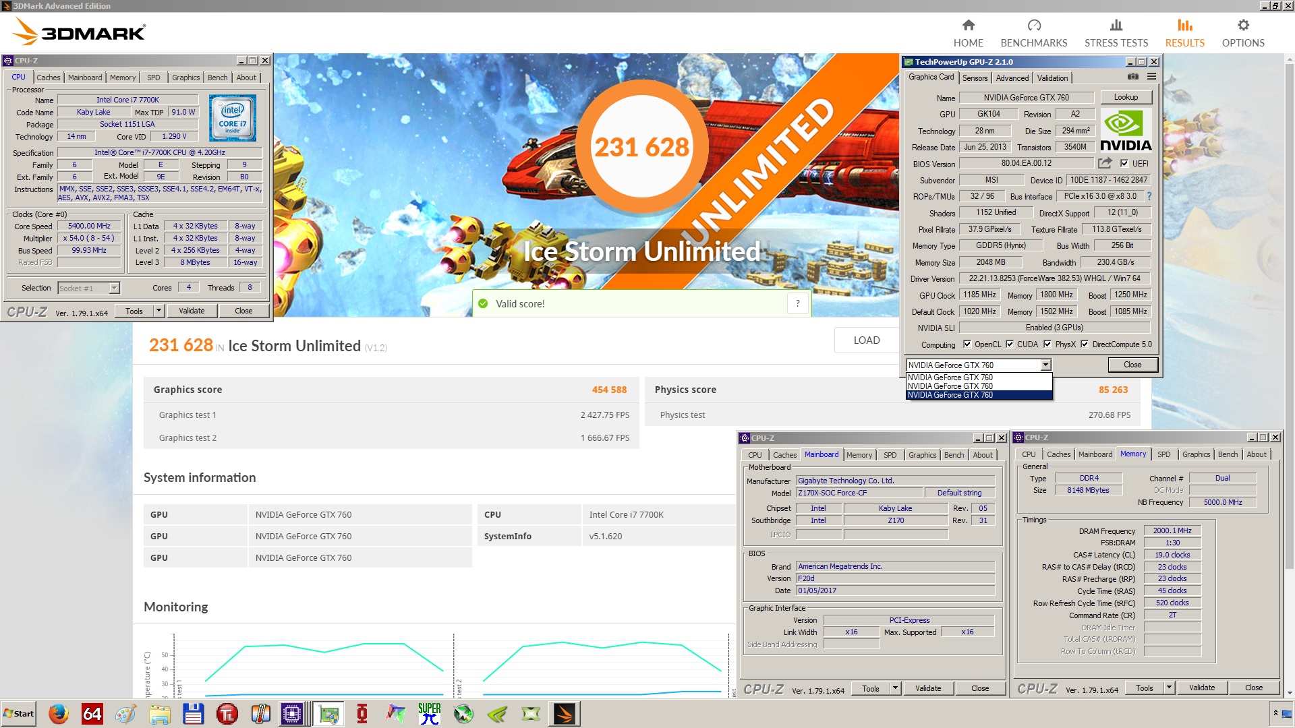Expand Tools dropdown arrow in top-left CPU-Z
The width and height of the screenshot is (1295, 728).
click(x=159, y=311)
